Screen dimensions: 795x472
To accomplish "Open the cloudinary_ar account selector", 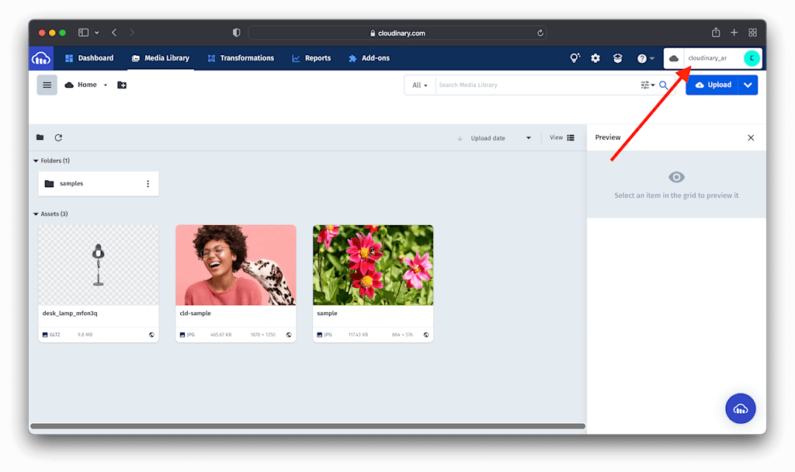I will pyautogui.click(x=707, y=58).
